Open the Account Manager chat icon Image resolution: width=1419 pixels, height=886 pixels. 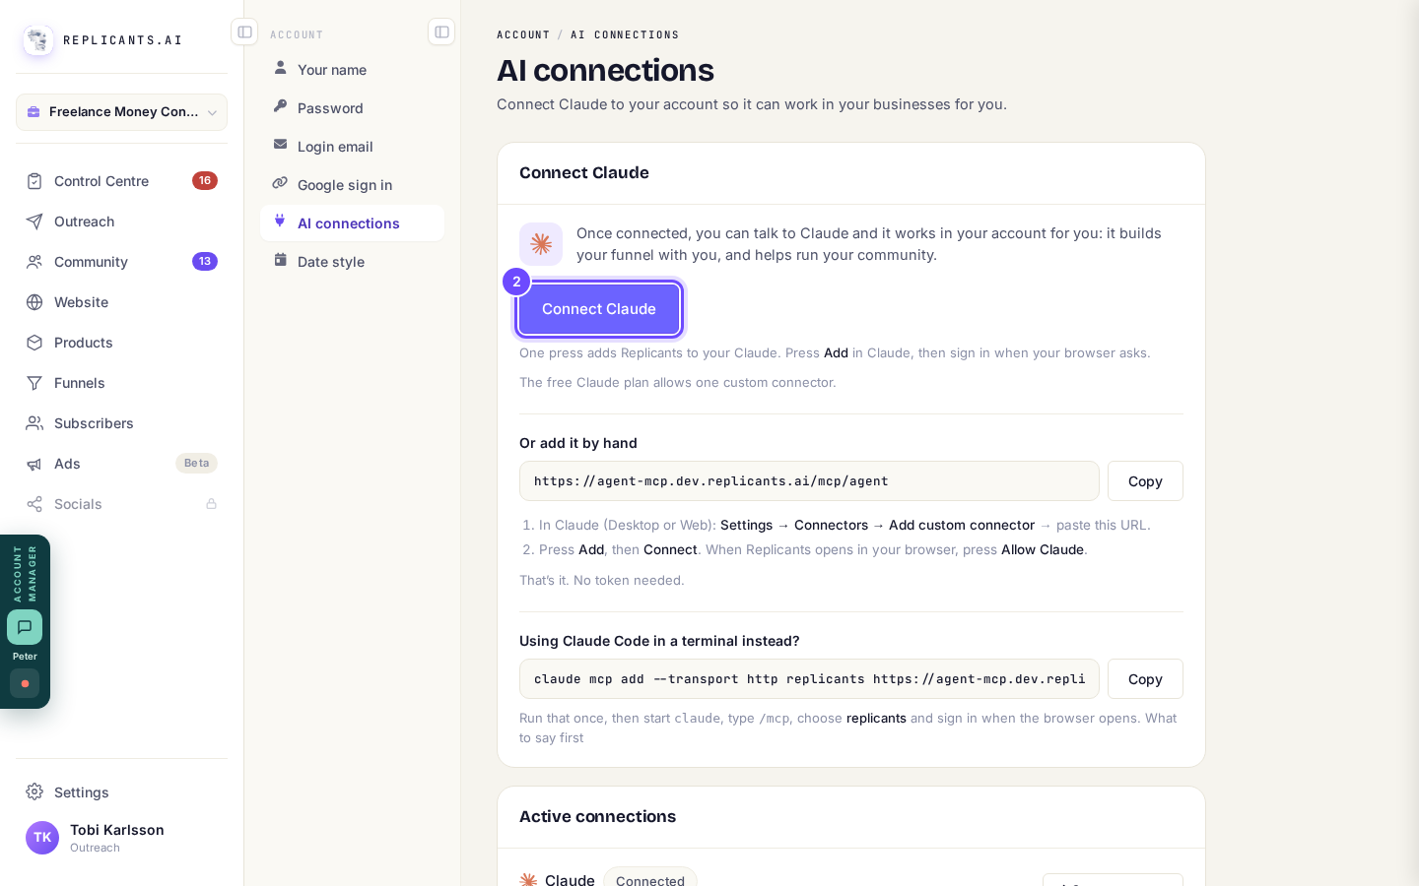(25, 627)
